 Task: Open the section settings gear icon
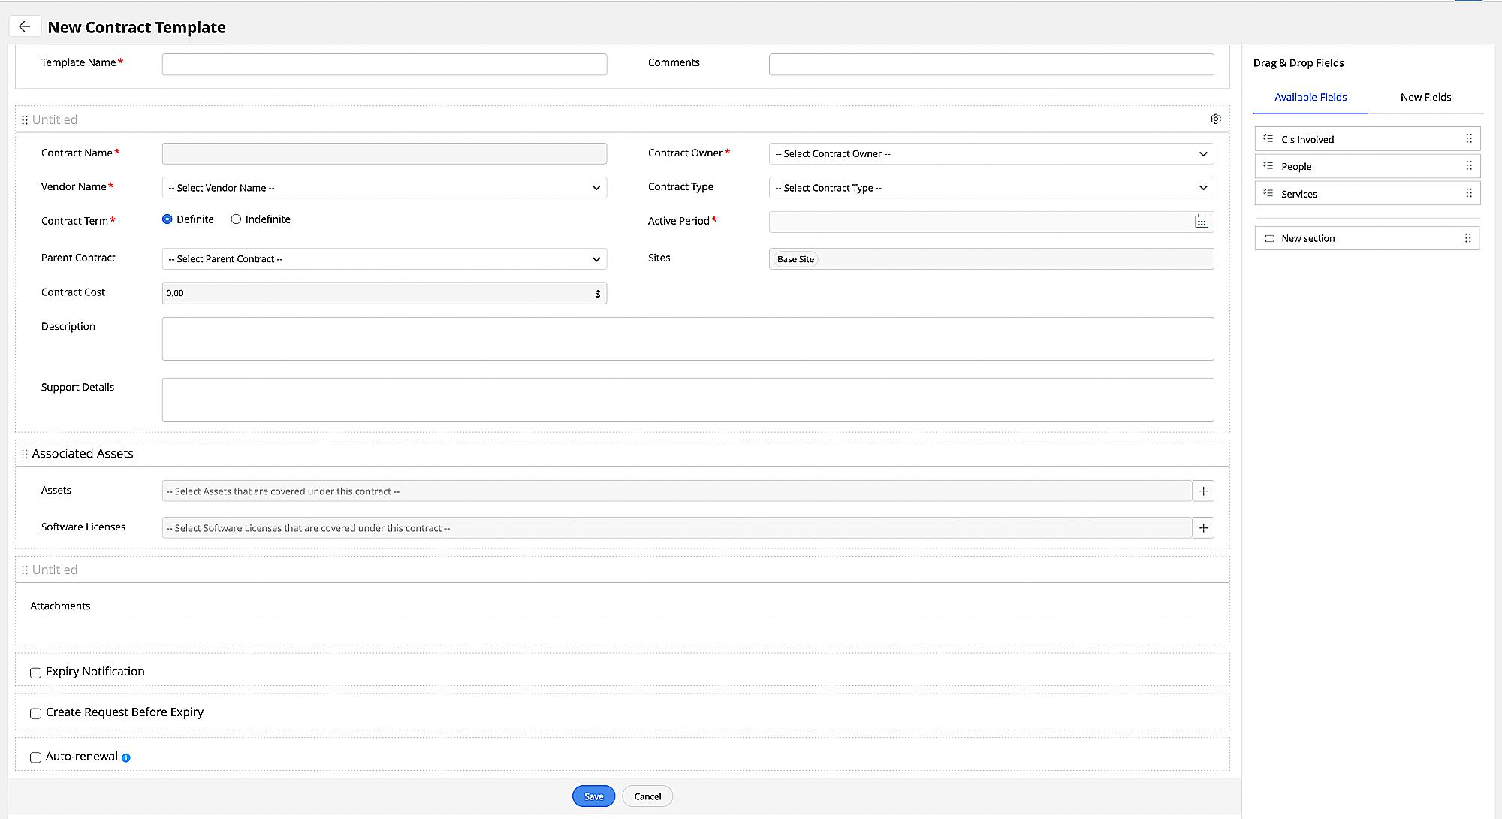1215,119
